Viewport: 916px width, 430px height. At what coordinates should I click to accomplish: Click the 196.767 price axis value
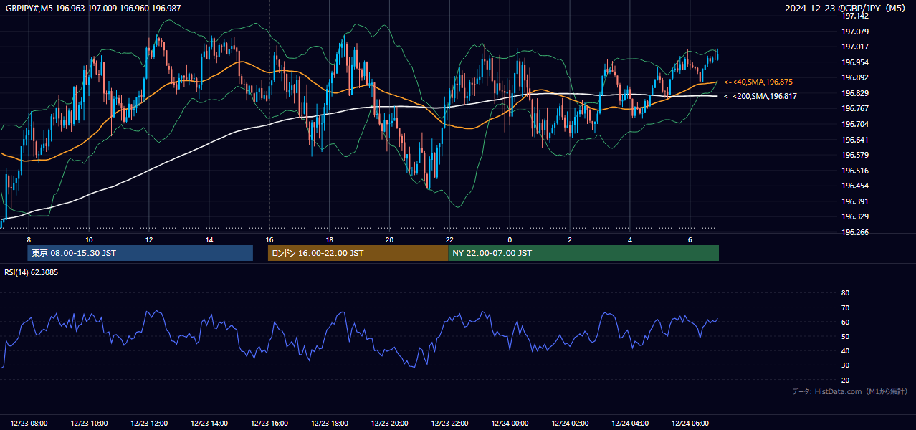(x=855, y=108)
